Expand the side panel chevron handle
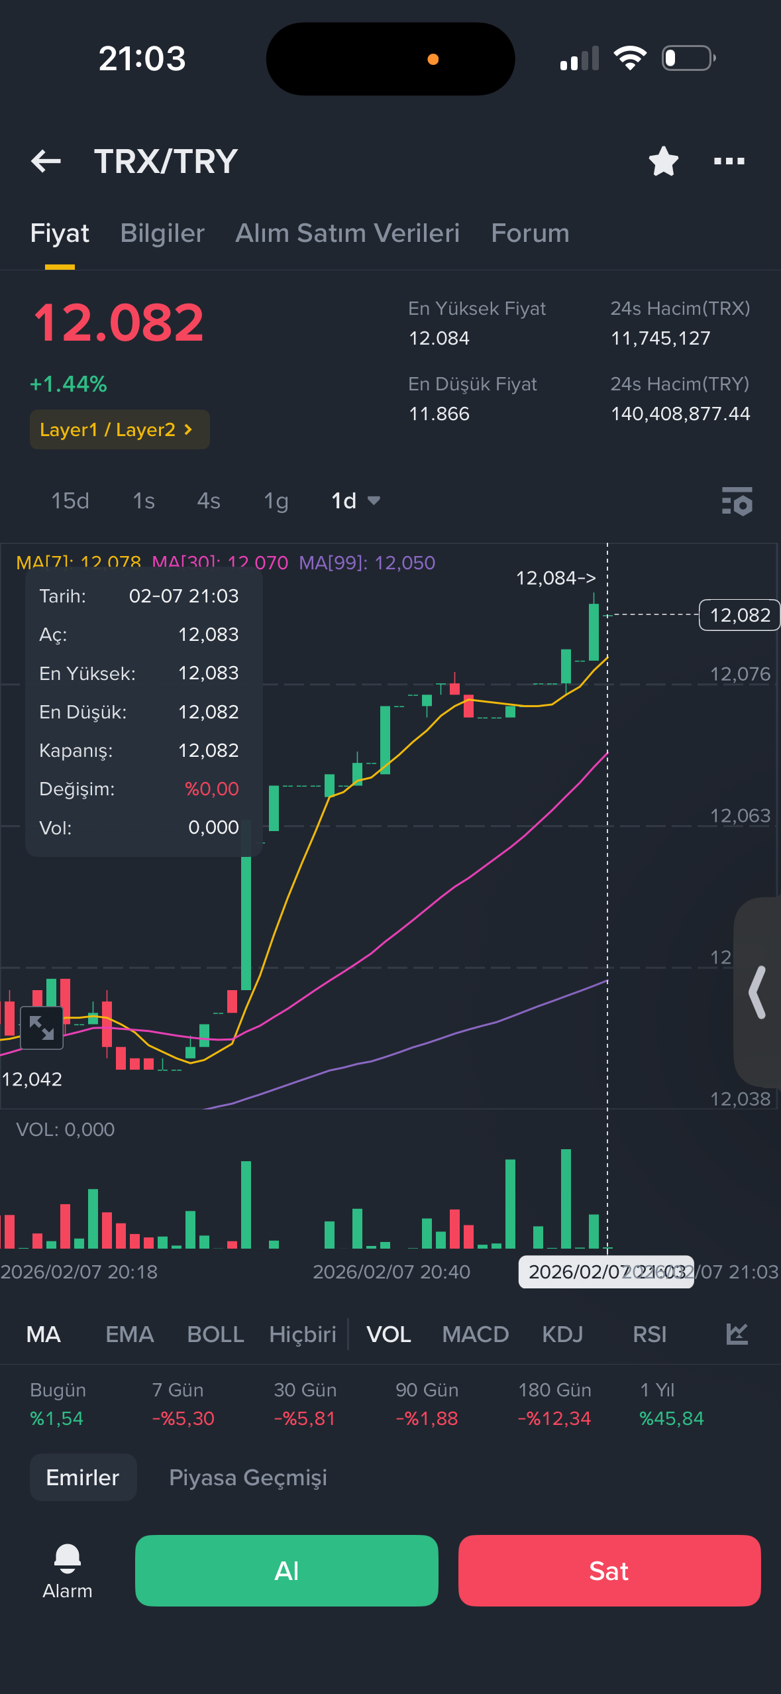Viewport: 781px width, 1694px height. (757, 992)
